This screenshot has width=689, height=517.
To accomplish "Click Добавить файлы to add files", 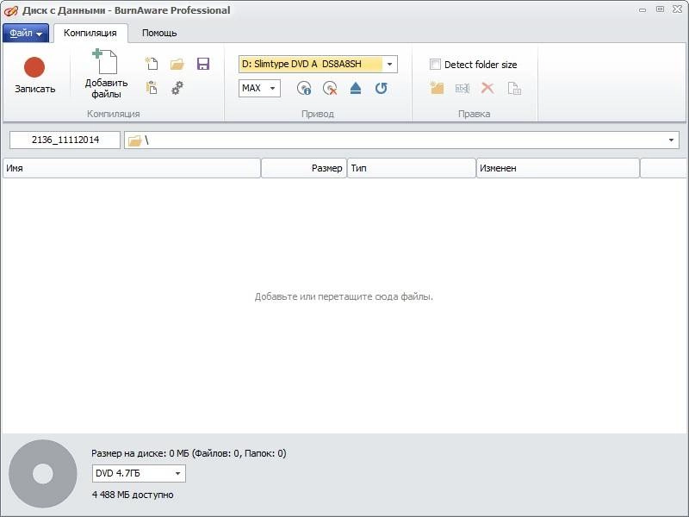I will pos(106,74).
